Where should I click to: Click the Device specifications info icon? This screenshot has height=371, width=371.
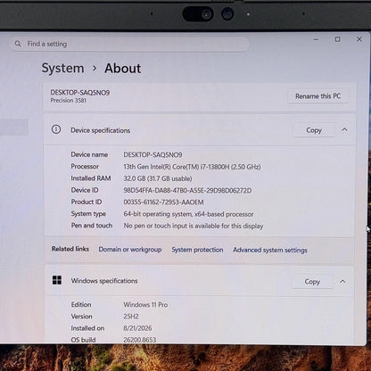[x=56, y=129]
